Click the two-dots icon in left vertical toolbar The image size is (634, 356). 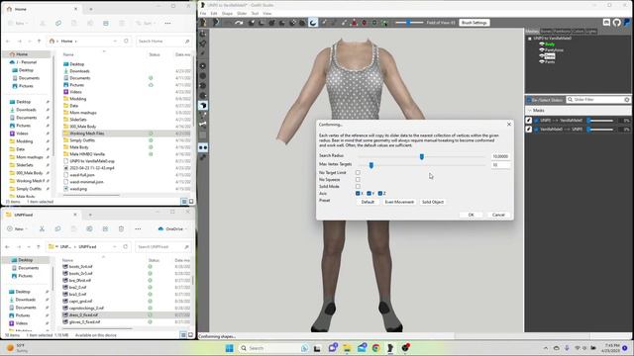click(203, 147)
